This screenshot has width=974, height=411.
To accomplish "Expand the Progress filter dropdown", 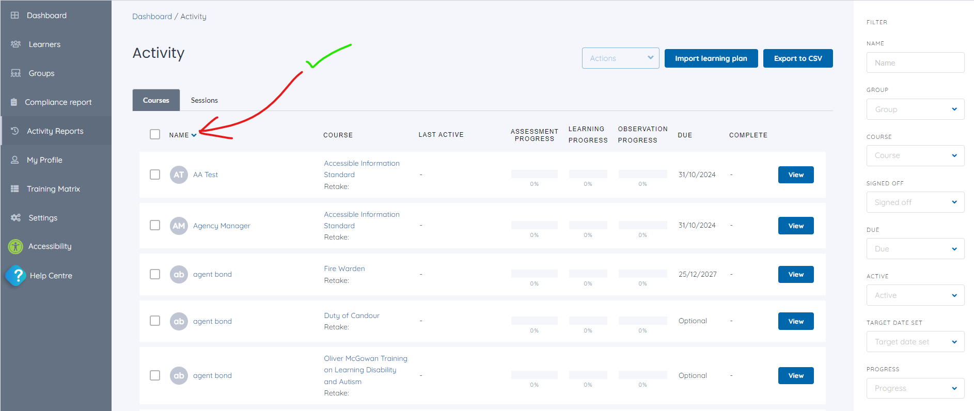I will pos(915,388).
